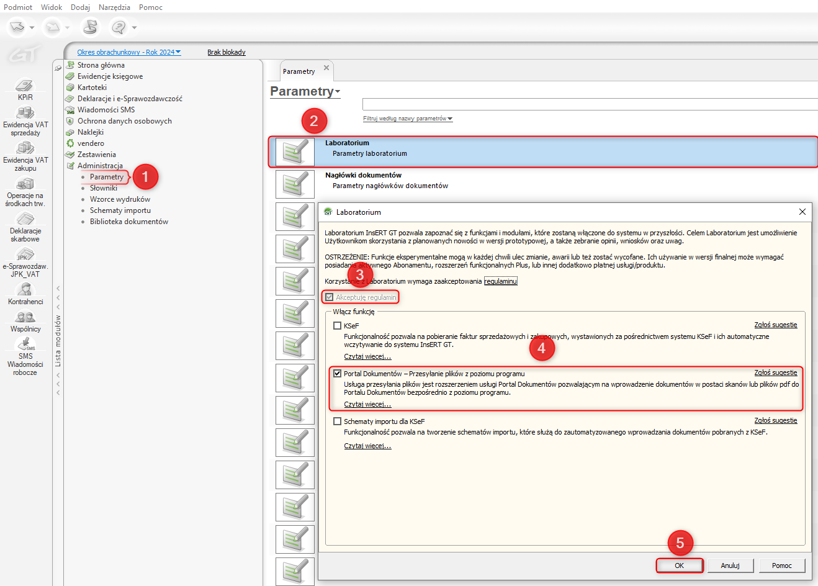Open the Kontrahenci module

click(25, 294)
